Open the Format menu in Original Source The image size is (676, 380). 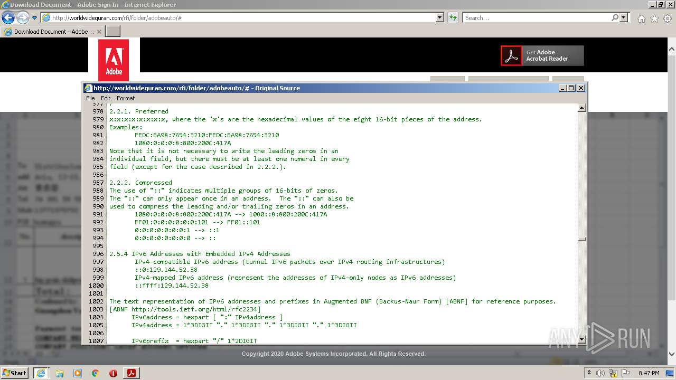click(126, 98)
